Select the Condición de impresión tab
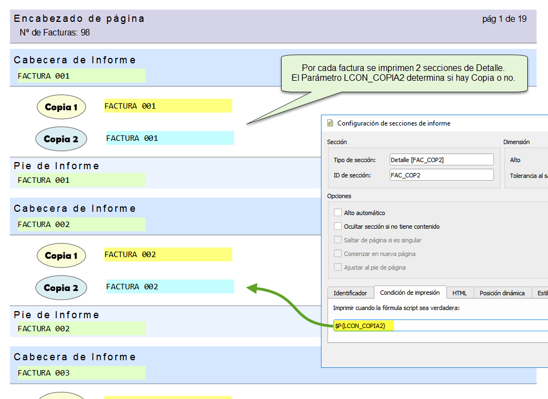This screenshot has width=548, height=399. click(x=410, y=293)
